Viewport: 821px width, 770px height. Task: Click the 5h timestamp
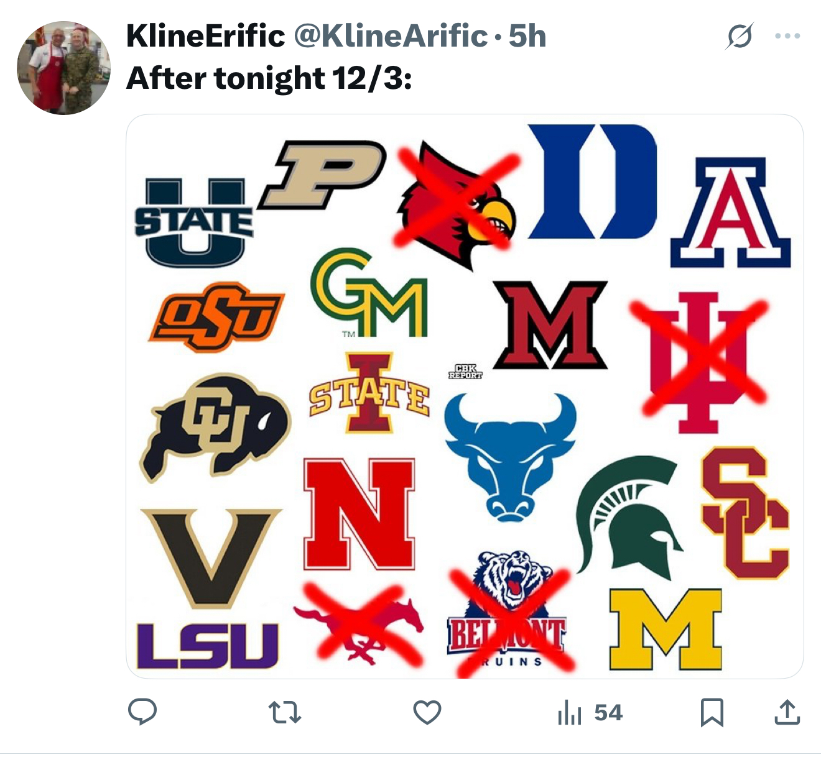coord(527,36)
